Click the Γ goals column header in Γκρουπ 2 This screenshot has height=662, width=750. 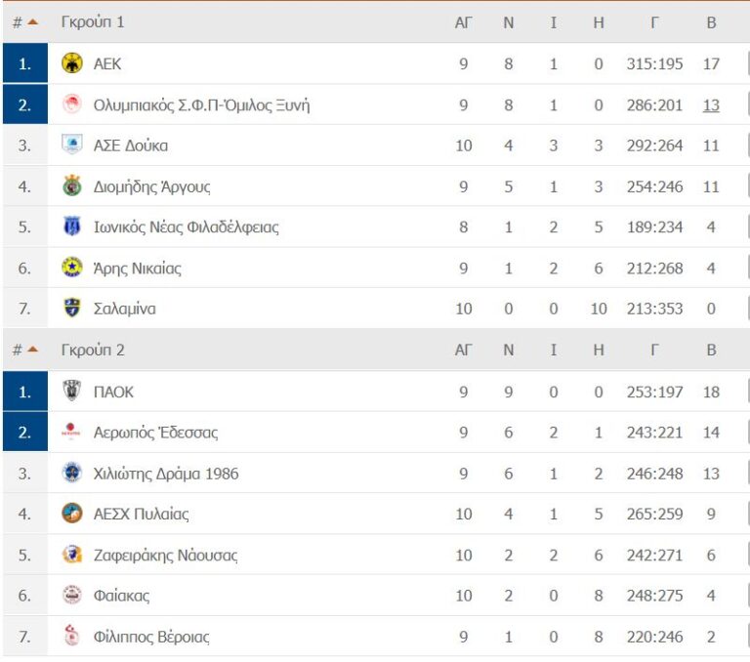point(654,350)
